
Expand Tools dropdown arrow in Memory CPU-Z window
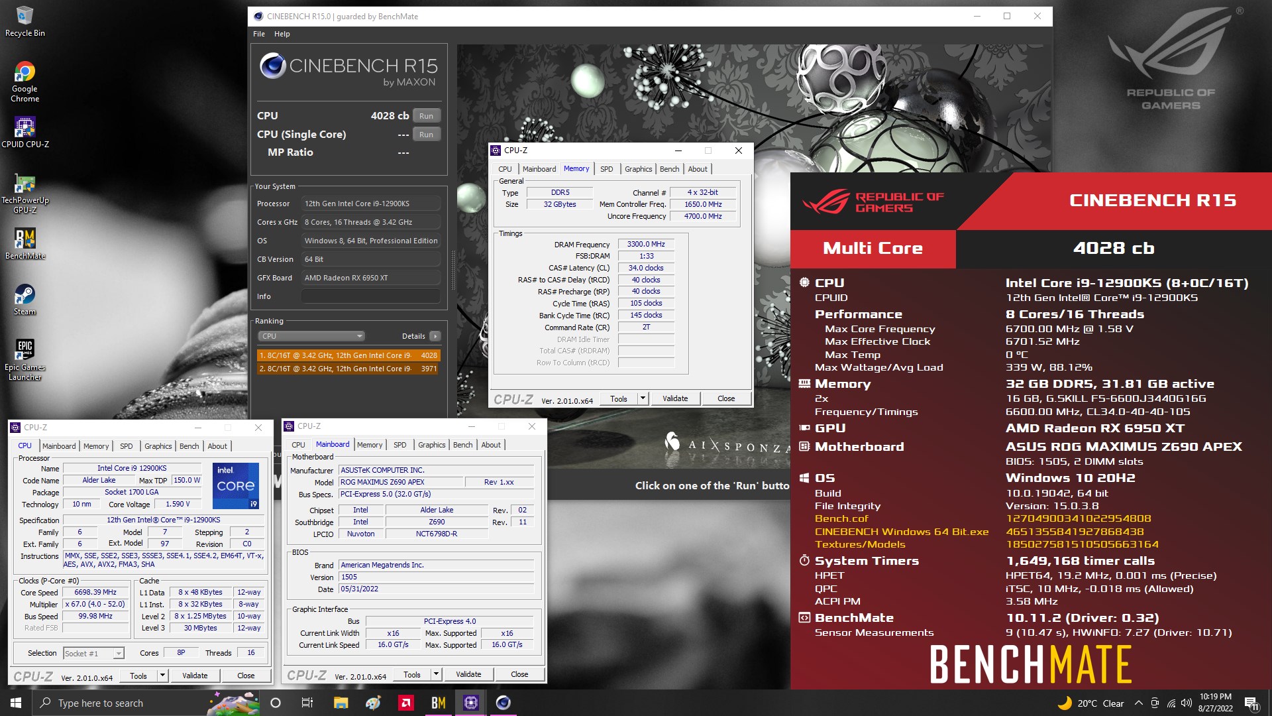[642, 398]
